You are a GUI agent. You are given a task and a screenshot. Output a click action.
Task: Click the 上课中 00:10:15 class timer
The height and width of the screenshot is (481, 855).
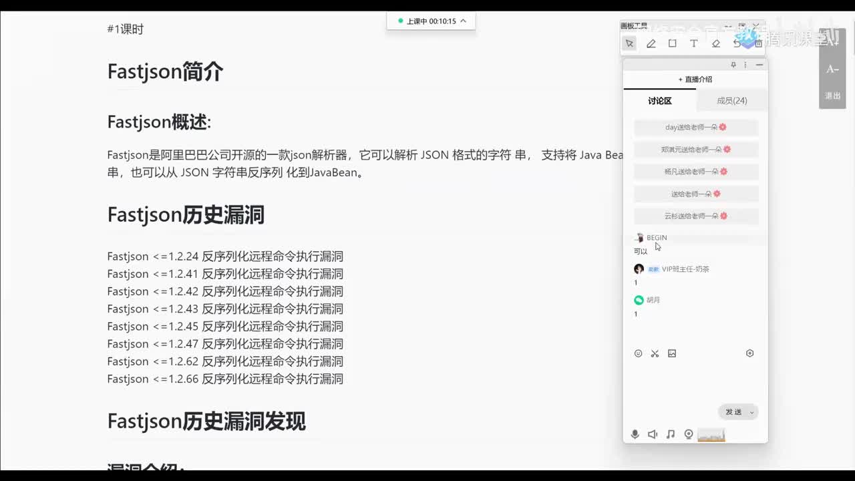point(431,21)
